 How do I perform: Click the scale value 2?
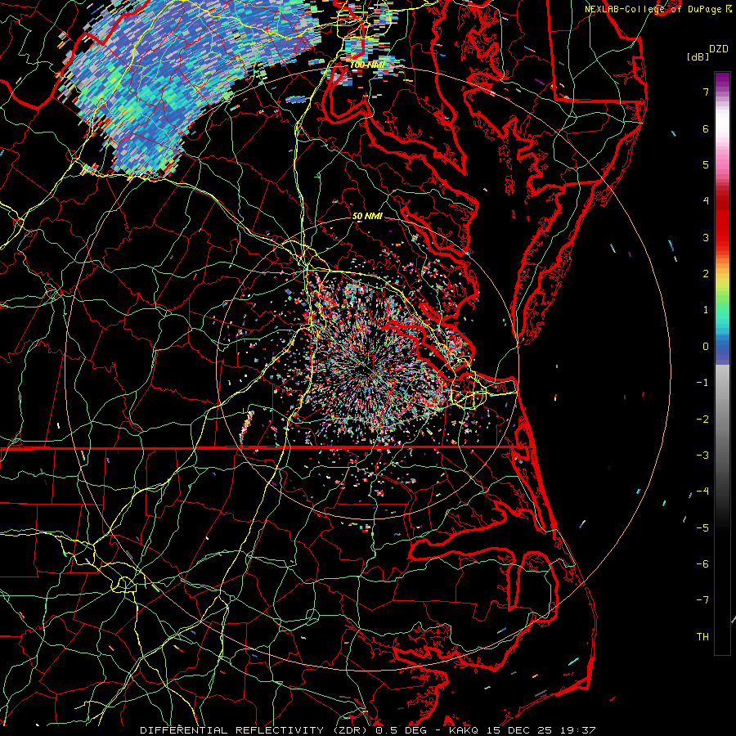pyautogui.click(x=706, y=274)
